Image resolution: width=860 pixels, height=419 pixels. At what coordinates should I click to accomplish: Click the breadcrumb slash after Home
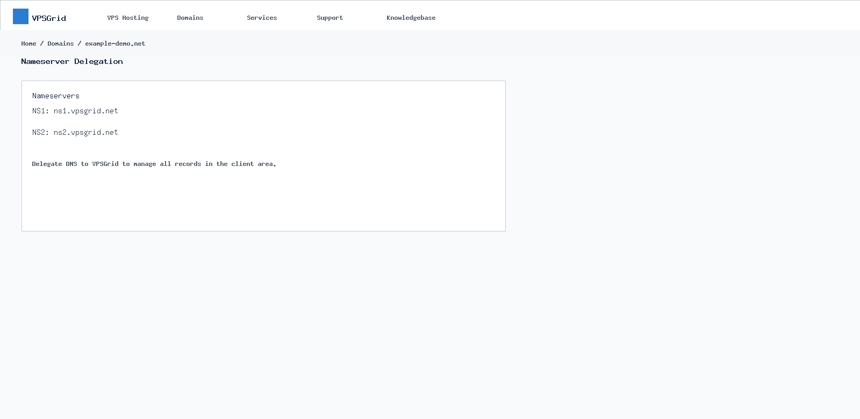pyautogui.click(x=42, y=44)
